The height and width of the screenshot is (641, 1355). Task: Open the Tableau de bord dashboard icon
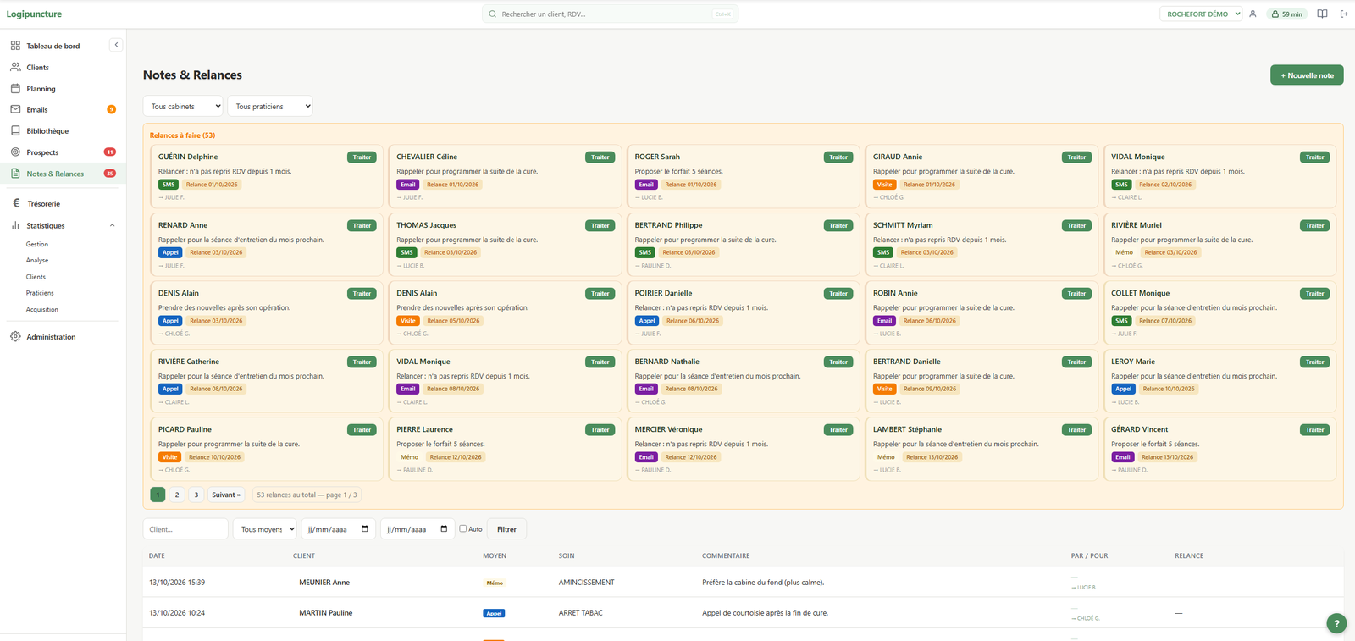[15, 46]
